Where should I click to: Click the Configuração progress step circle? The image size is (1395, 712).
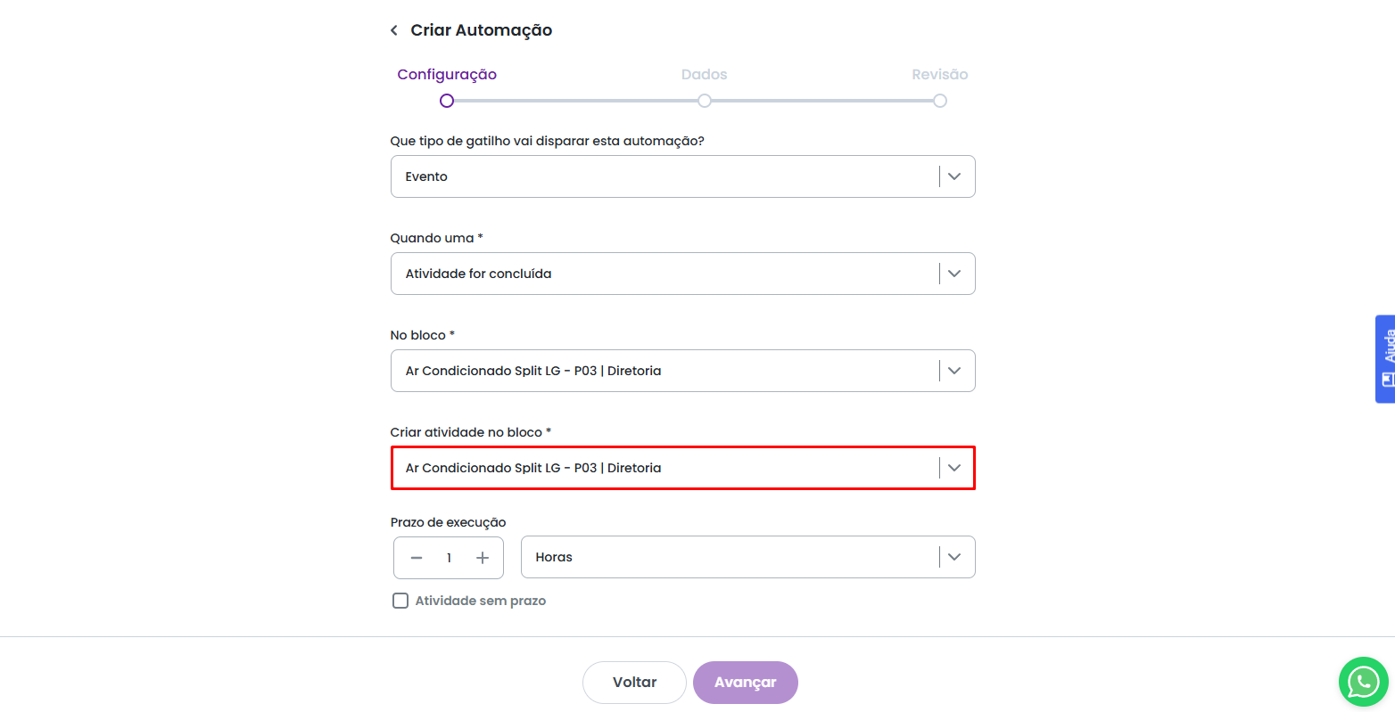click(447, 101)
